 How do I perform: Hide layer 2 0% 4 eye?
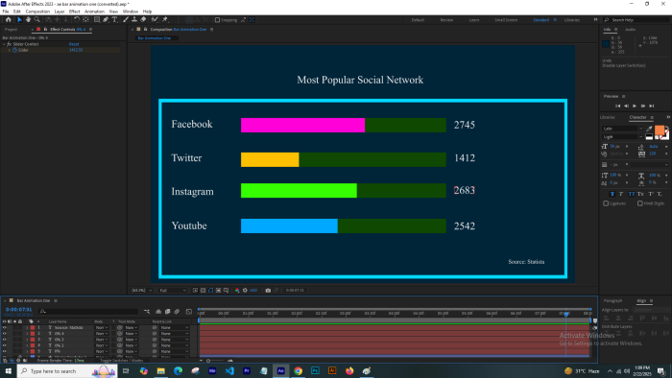pos(4,334)
